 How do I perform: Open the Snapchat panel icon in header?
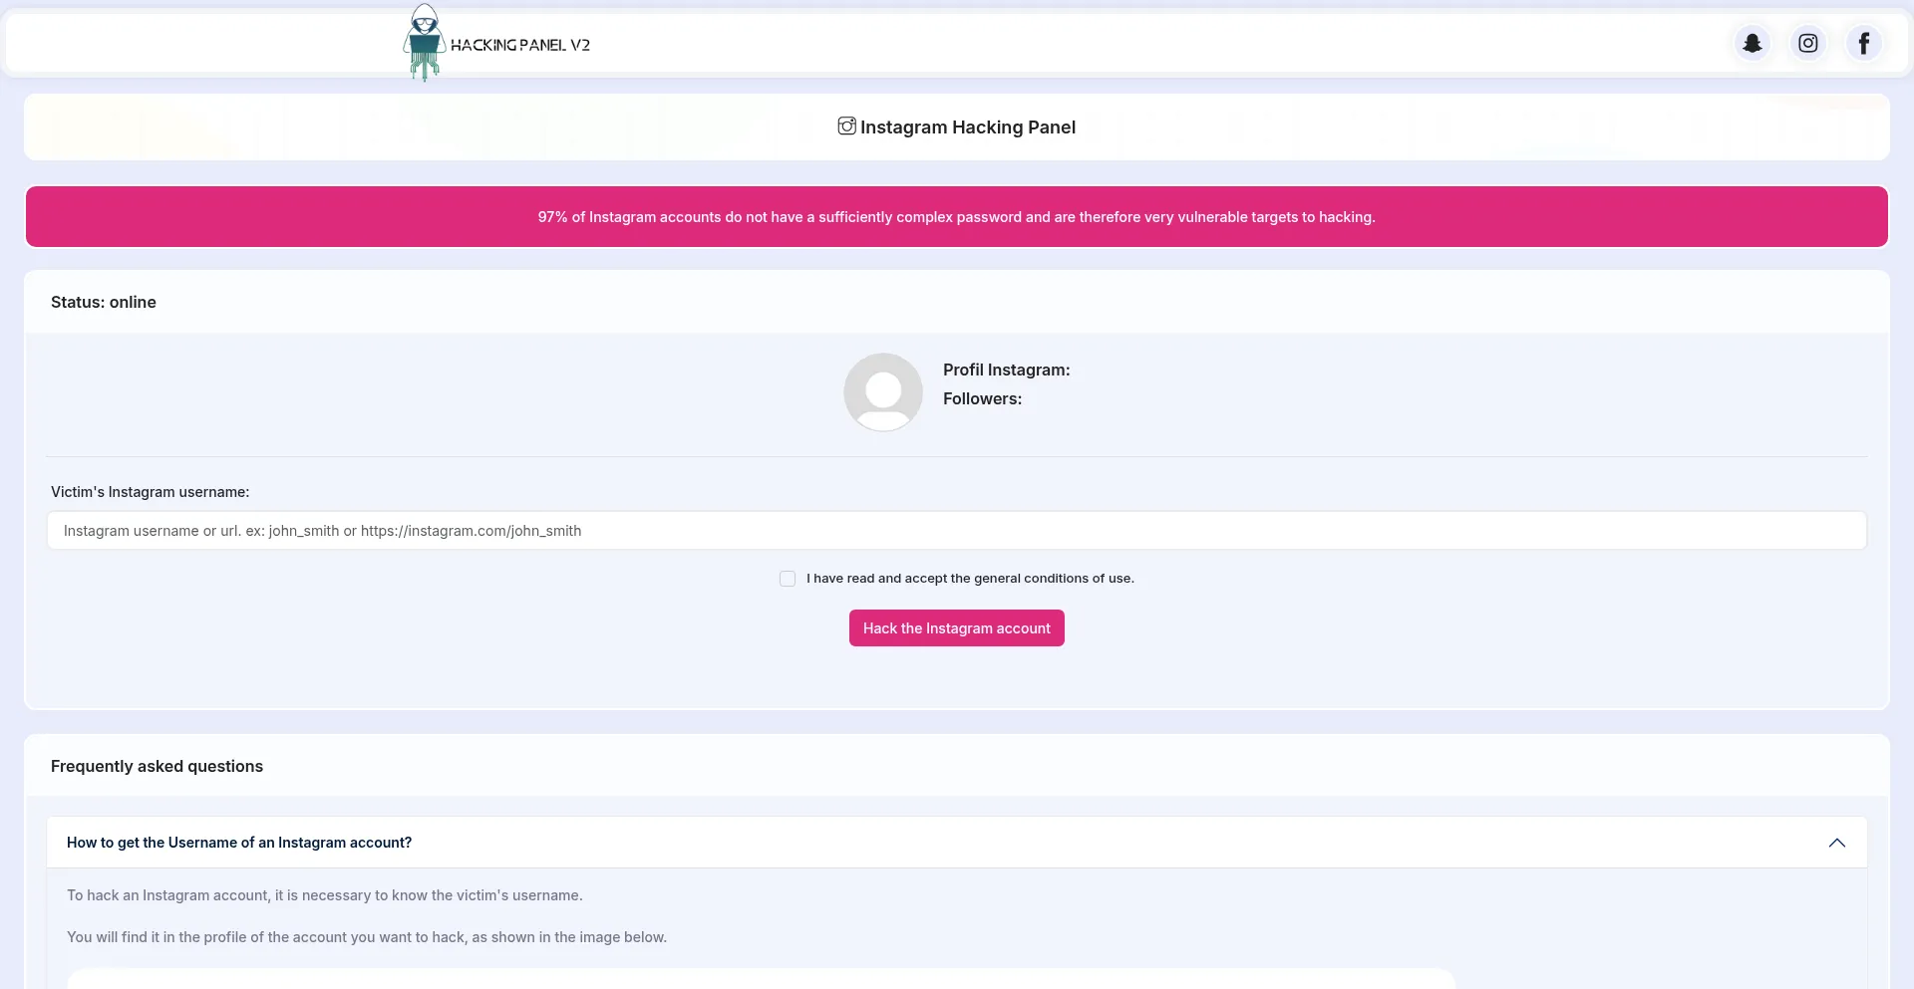click(1752, 43)
